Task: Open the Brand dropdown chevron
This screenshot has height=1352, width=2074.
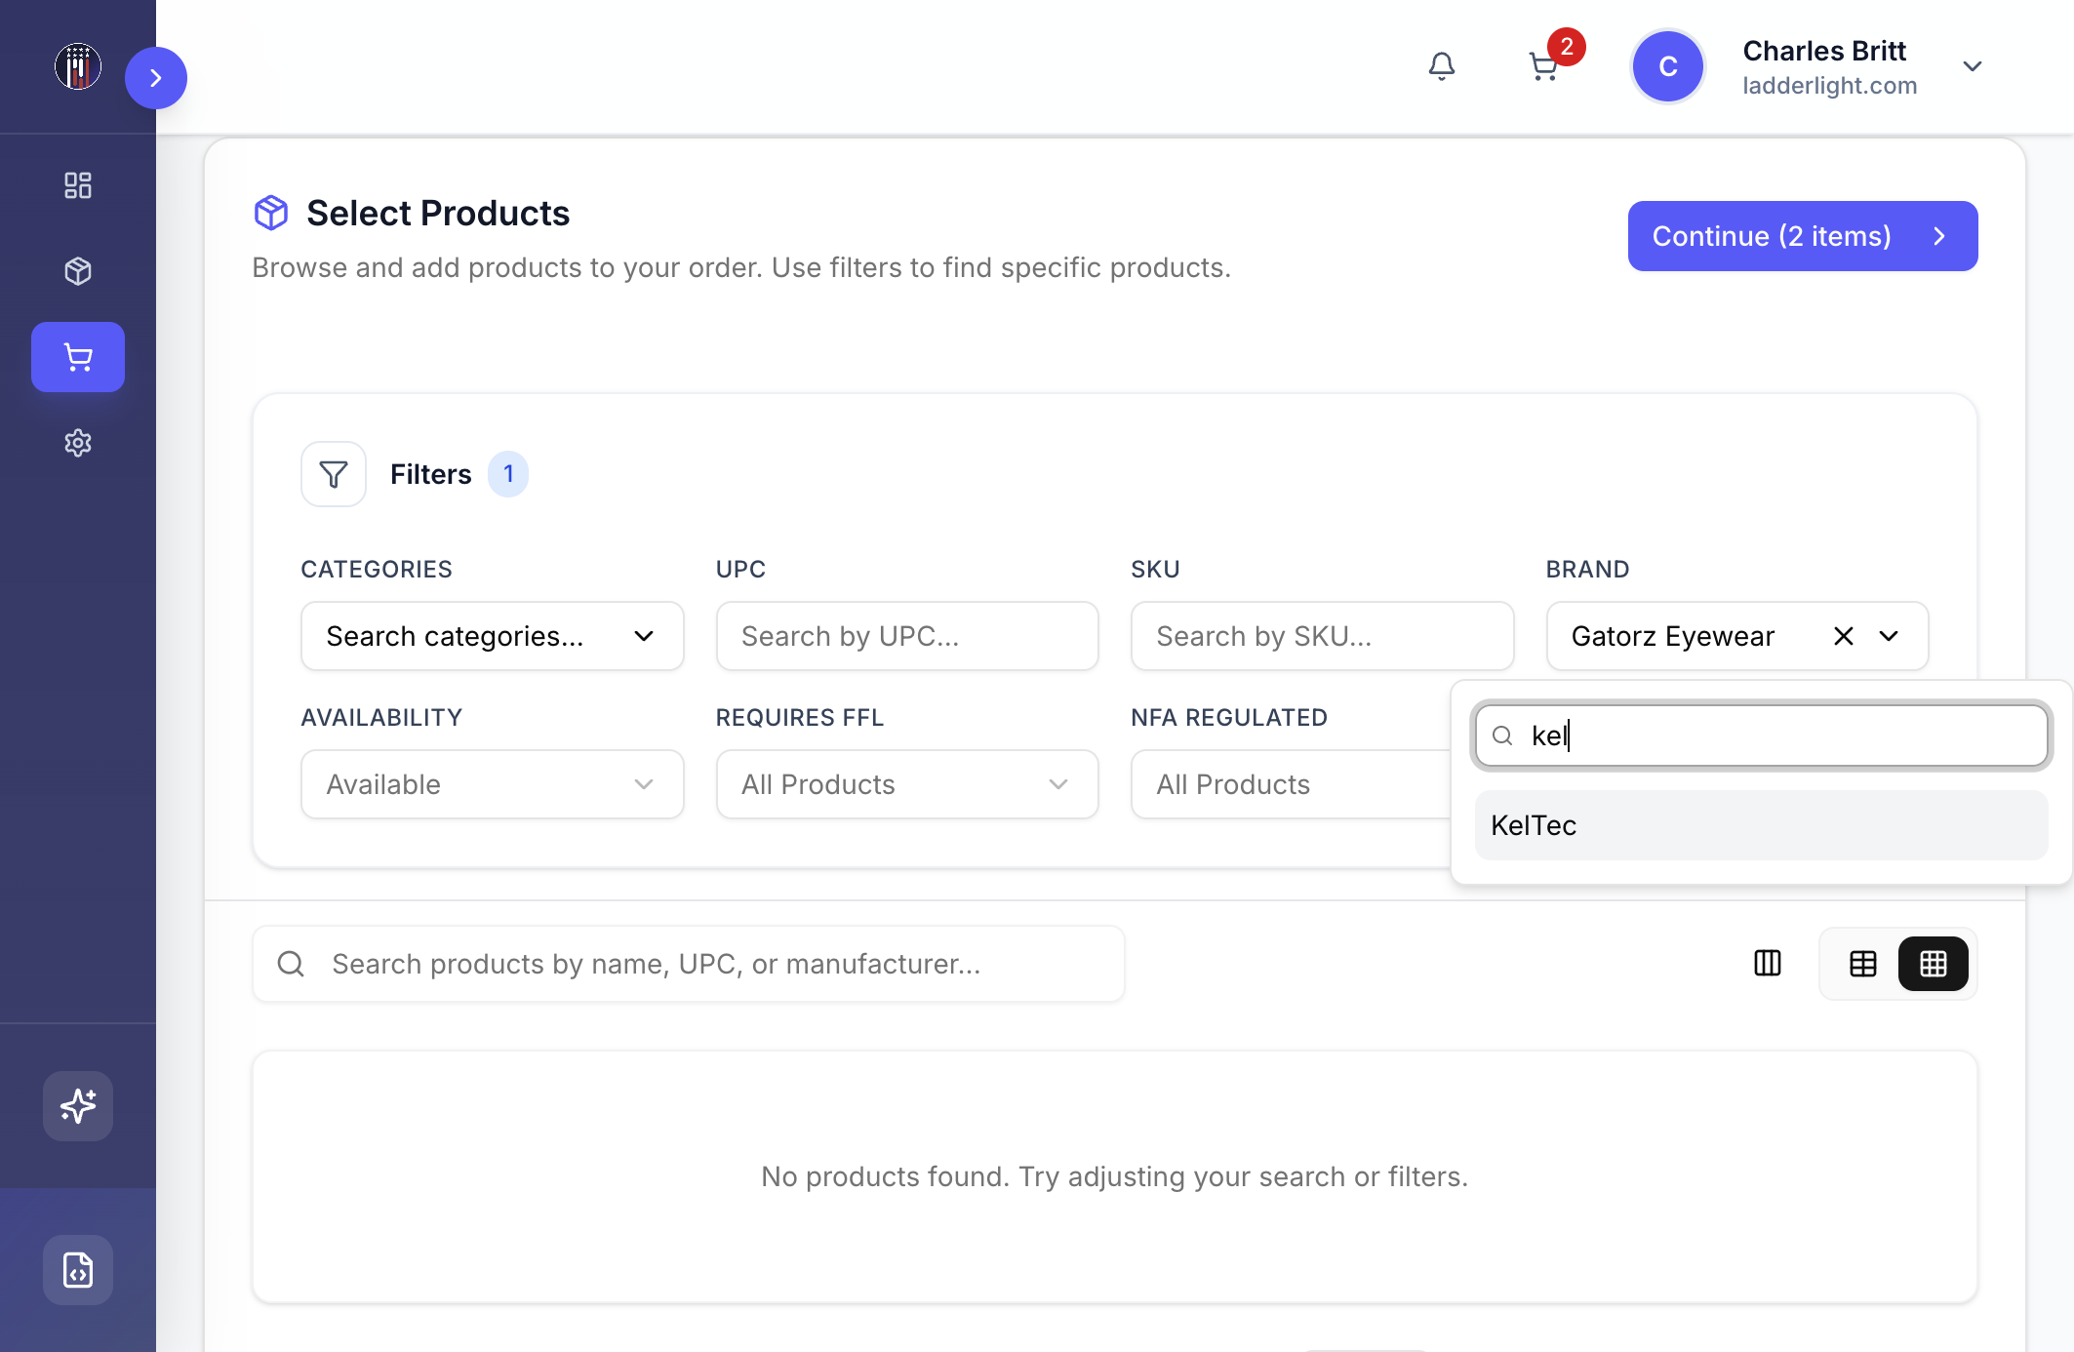Action: tap(1890, 636)
